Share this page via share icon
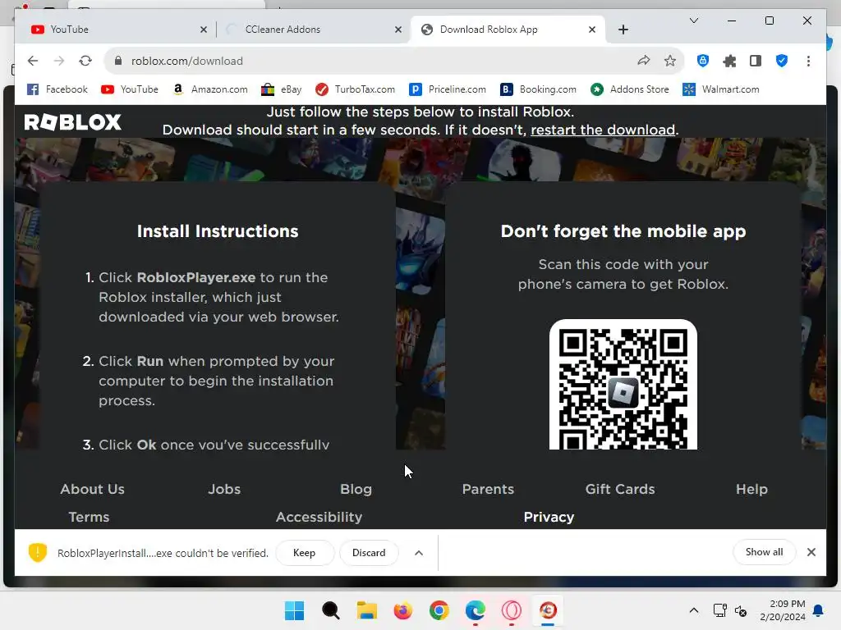This screenshot has height=630, width=841. click(x=644, y=61)
